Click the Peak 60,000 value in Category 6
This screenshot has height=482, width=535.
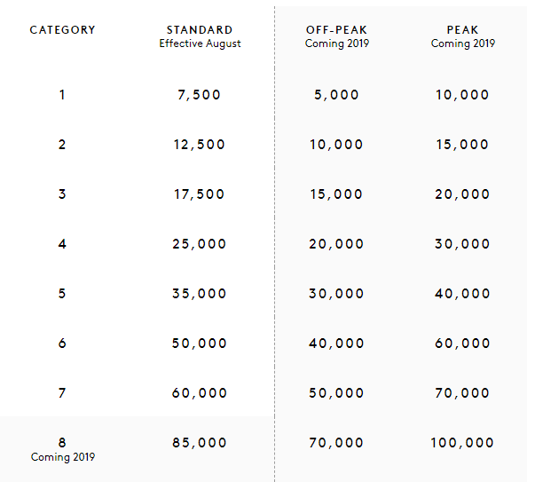click(462, 344)
